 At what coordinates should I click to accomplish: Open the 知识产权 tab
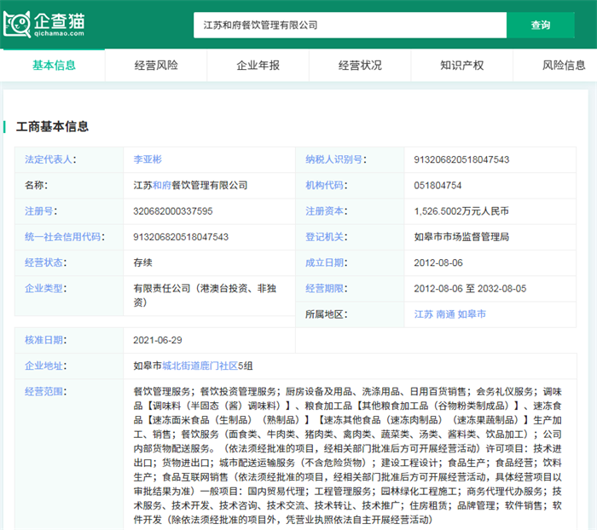461,65
